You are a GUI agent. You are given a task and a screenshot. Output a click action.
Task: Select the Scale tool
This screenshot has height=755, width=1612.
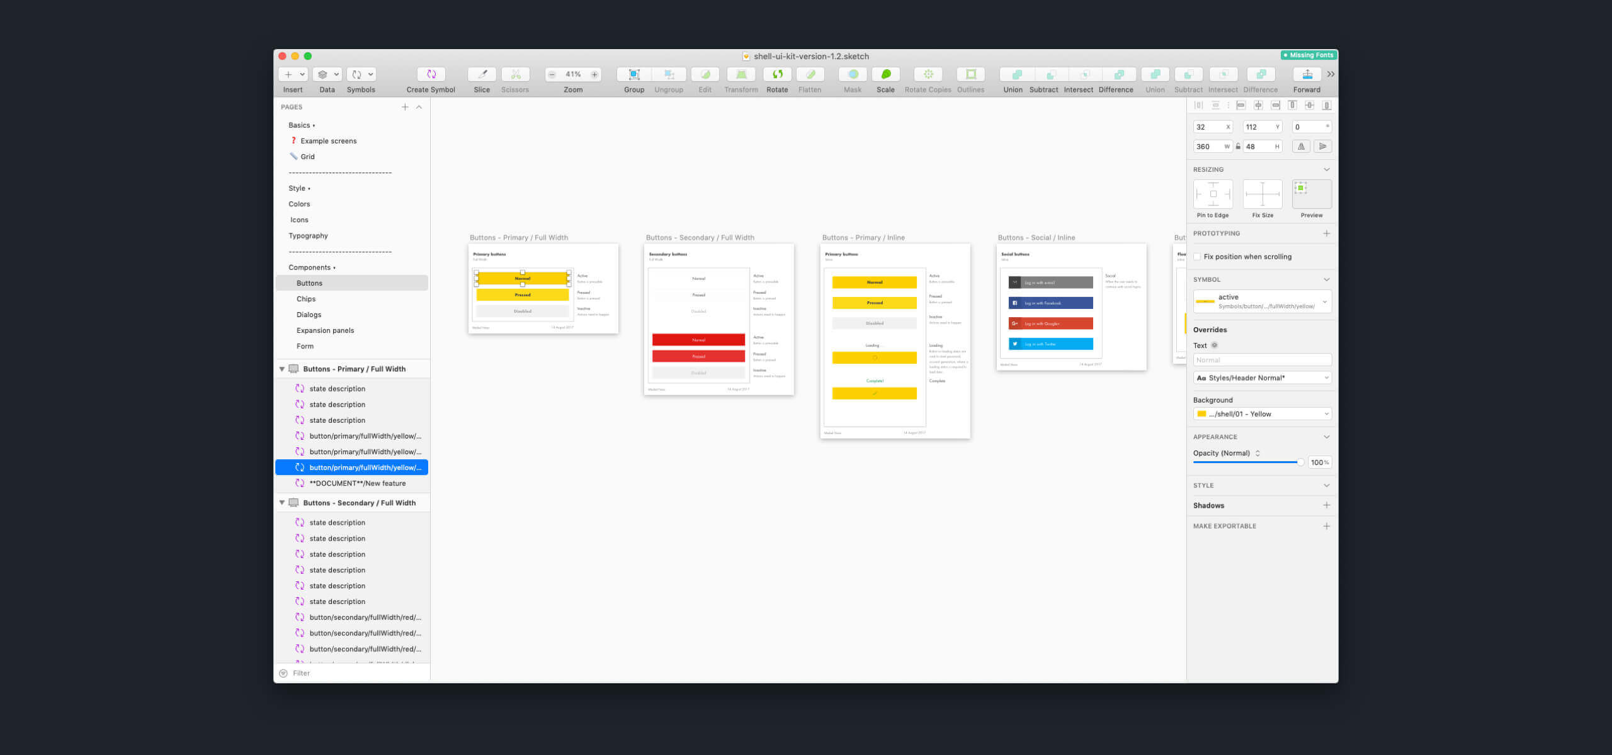[x=885, y=74]
